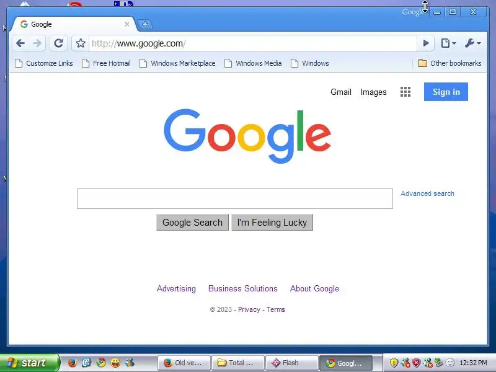
Task: Launch Chrome from quick launch
Action: [101, 363]
